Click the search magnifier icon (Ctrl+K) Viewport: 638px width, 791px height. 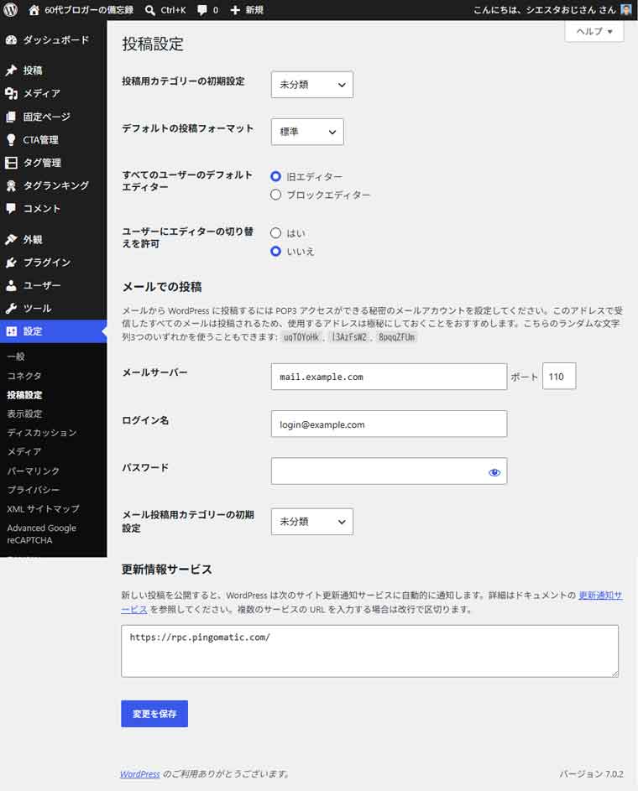[150, 10]
